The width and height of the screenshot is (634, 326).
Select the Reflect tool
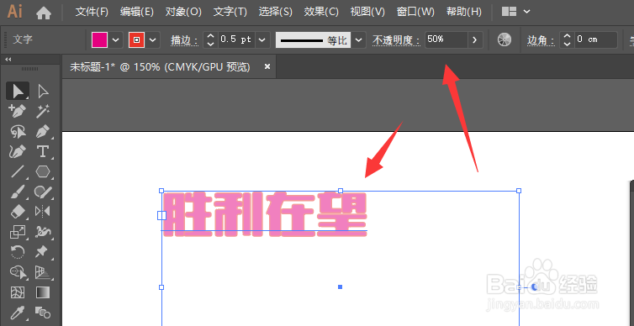pos(42,211)
